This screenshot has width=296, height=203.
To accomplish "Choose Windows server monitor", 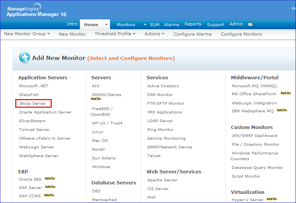I will click(x=101, y=167).
